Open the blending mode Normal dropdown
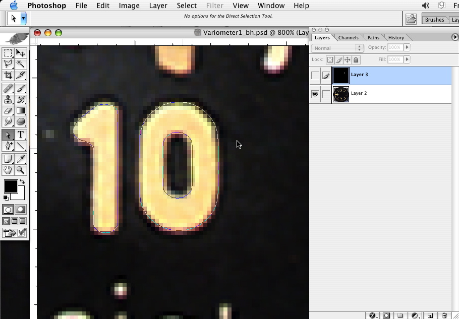This screenshot has height=319, width=459. coord(337,48)
